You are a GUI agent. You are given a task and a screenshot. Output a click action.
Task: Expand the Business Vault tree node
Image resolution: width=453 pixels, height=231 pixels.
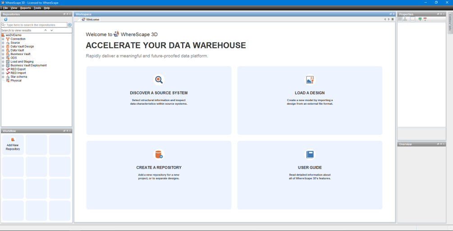click(3, 54)
